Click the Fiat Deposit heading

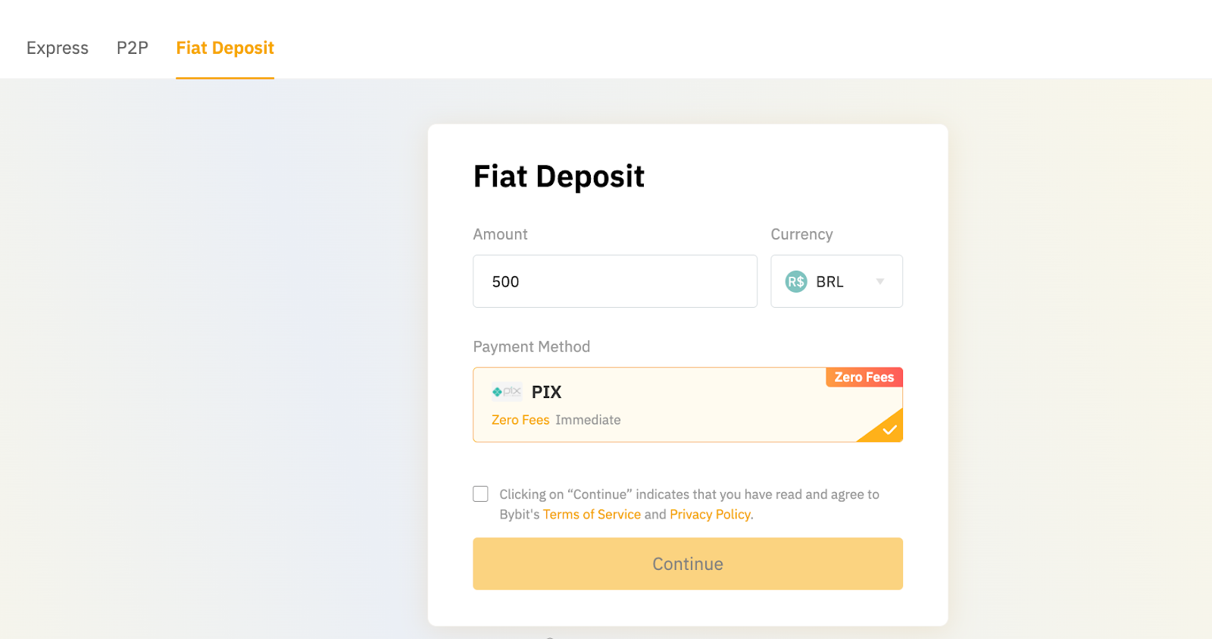[x=558, y=177]
